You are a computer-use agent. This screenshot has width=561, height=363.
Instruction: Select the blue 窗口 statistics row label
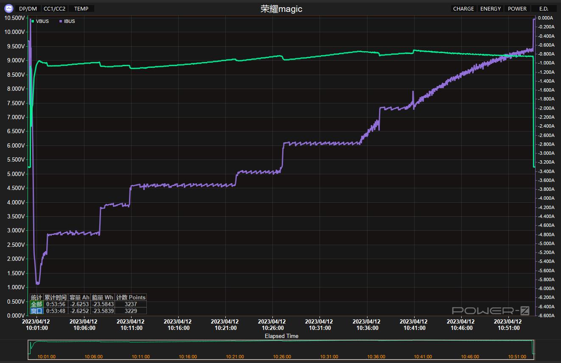coord(36,311)
